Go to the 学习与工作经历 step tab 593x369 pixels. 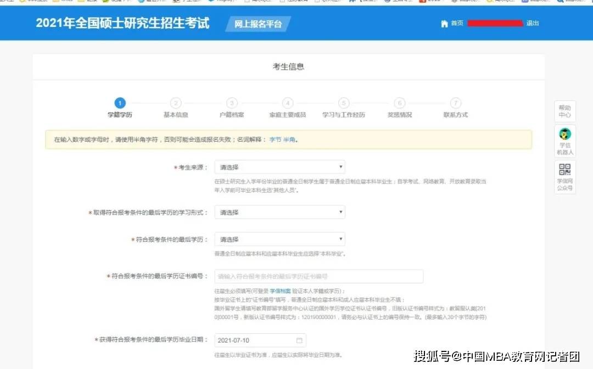[344, 115]
